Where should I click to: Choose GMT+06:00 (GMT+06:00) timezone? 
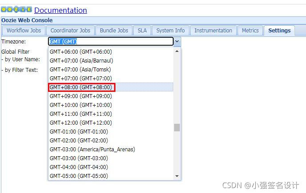[111, 51]
